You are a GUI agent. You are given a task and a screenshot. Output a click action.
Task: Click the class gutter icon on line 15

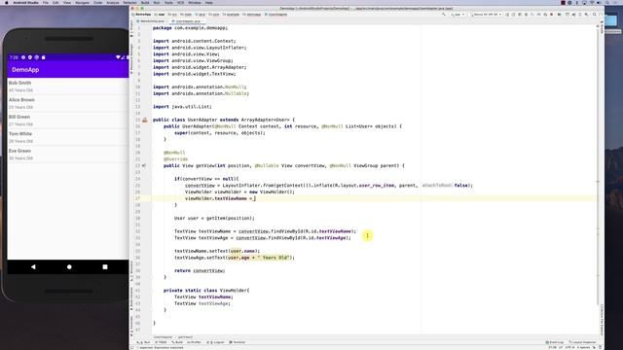point(145,120)
